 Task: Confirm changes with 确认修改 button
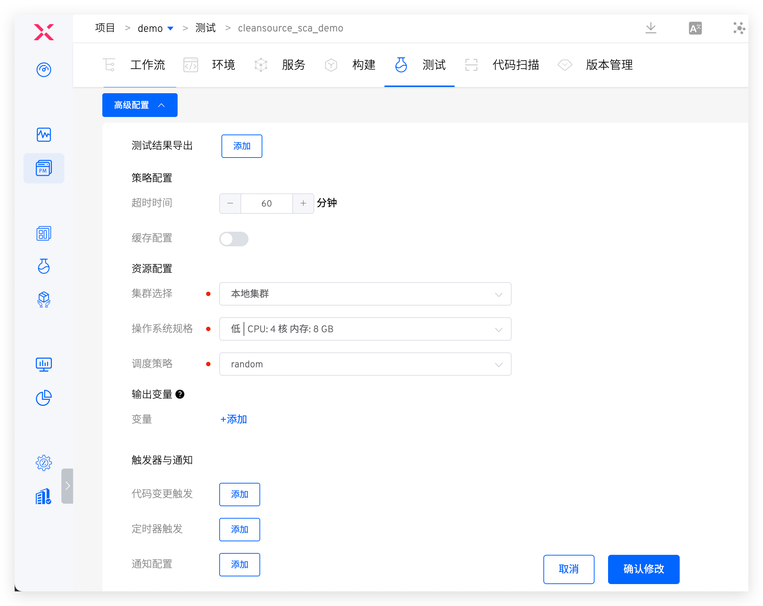pyautogui.click(x=643, y=569)
